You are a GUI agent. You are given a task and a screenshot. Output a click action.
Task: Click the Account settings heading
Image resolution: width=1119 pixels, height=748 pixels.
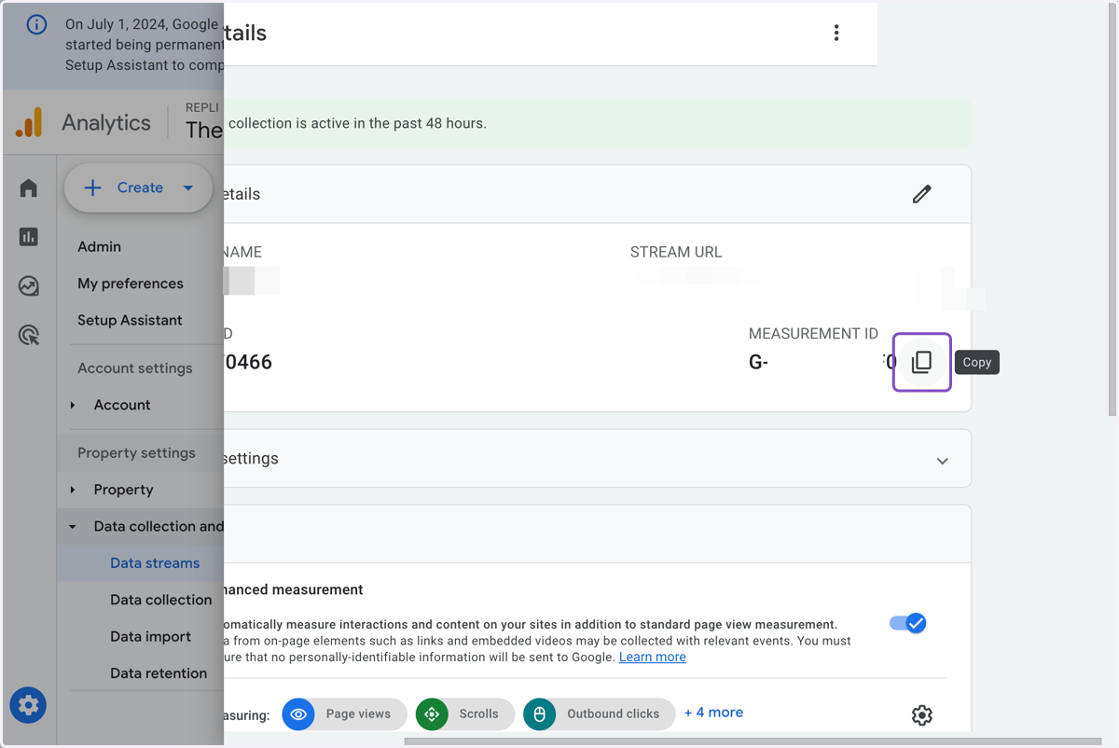tap(135, 368)
